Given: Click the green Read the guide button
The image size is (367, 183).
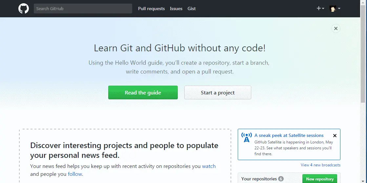Looking at the screenshot, I should (x=143, y=92).
